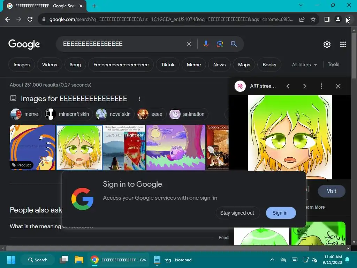Submit search with magnifier icon
The height and width of the screenshot is (268, 357).
pyautogui.click(x=234, y=44)
